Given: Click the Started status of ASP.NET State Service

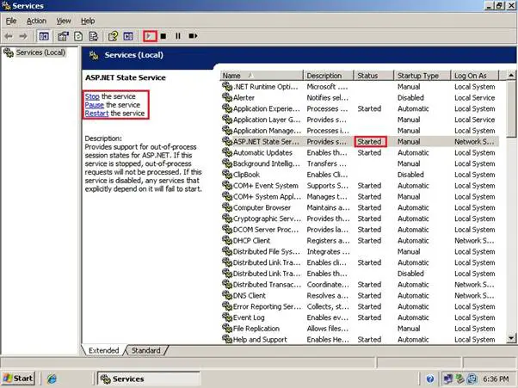Looking at the screenshot, I should click(x=369, y=142).
